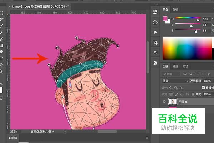Viewport: 214px width, 143px height.
Task: Click the H value field showing 325
Action: 207,19
